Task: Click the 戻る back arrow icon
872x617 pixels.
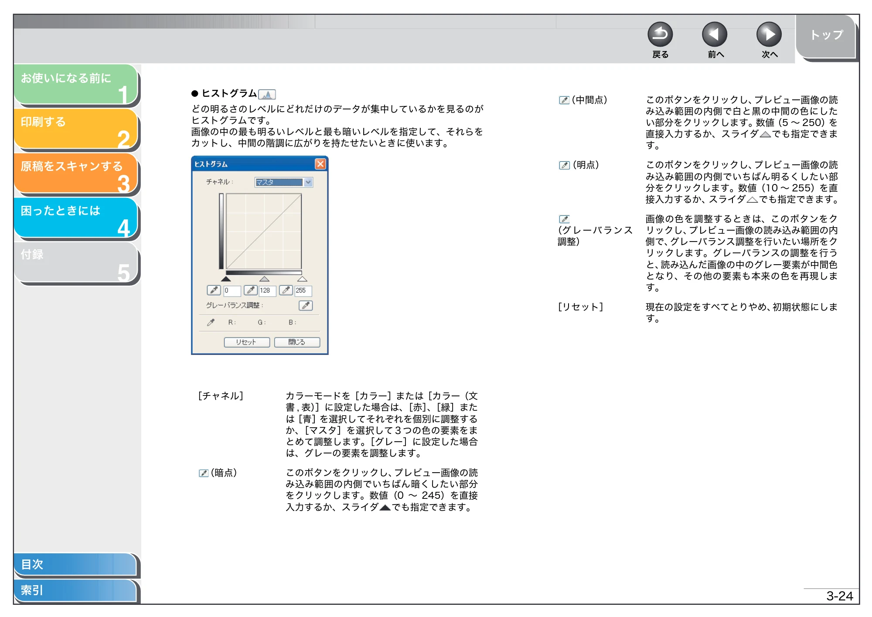Action: (660, 34)
